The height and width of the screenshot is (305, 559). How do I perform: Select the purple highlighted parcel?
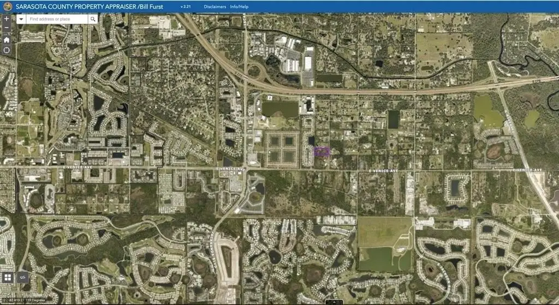(322, 152)
